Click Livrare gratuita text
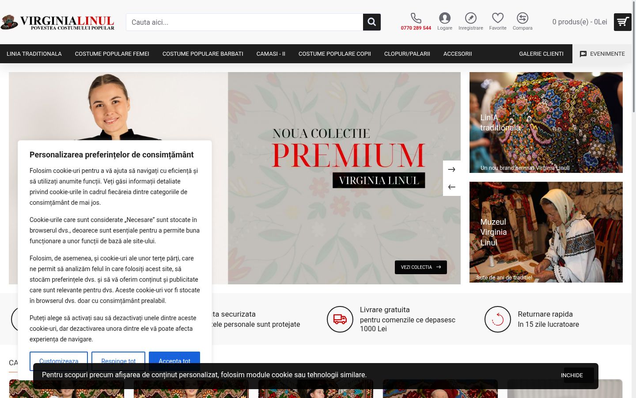 click(385, 310)
